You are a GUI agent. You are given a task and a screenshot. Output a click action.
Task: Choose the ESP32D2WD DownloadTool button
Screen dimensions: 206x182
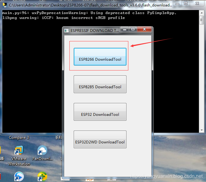(100, 139)
